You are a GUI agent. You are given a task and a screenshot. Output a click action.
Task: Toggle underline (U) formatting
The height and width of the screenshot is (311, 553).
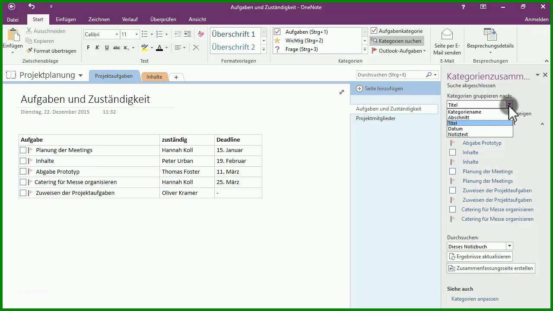(107, 48)
